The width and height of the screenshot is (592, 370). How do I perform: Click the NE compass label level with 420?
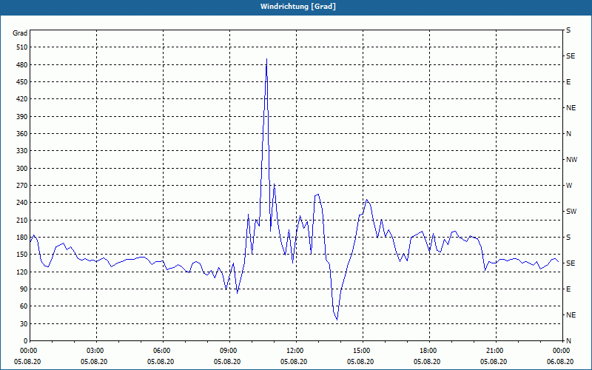click(x=571, y=108)
